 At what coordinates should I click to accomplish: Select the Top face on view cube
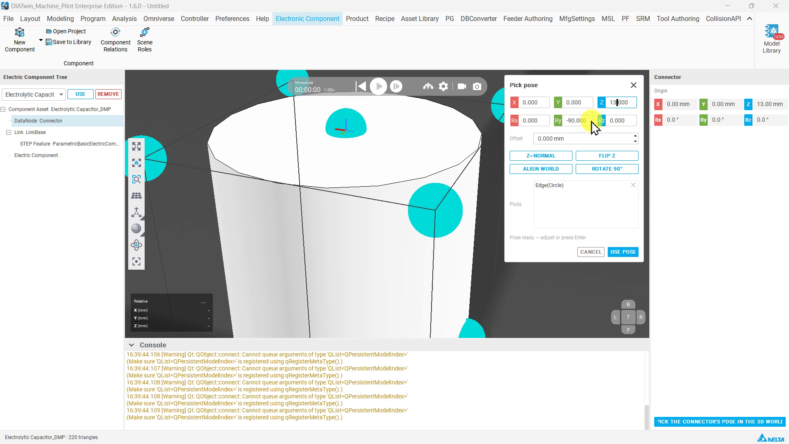[x=628, y=317]
